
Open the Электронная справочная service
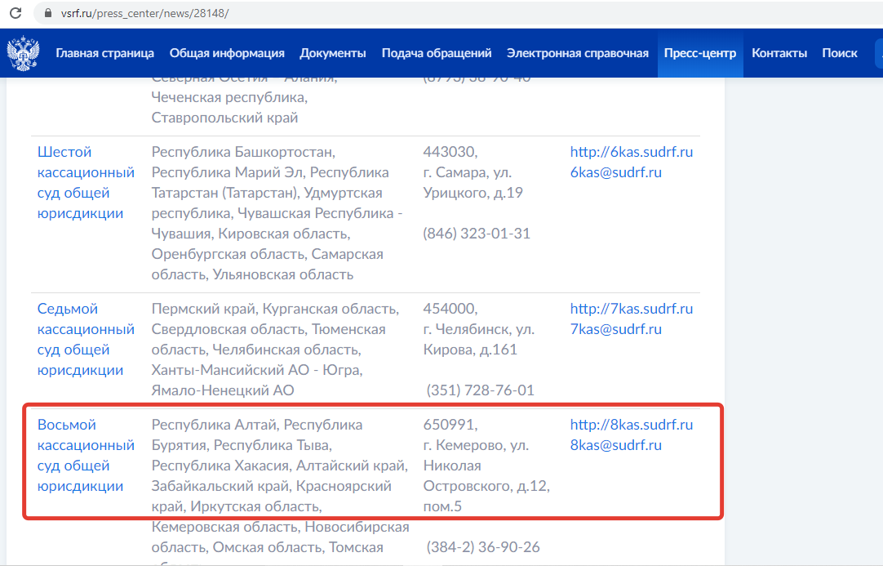pyautogui.click(x=577, y=52)
